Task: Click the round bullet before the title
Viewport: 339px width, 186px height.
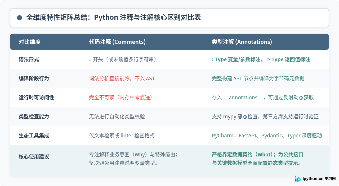Action: (19, 18)
